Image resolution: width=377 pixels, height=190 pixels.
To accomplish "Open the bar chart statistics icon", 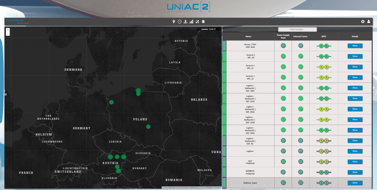I will (191, 22).
